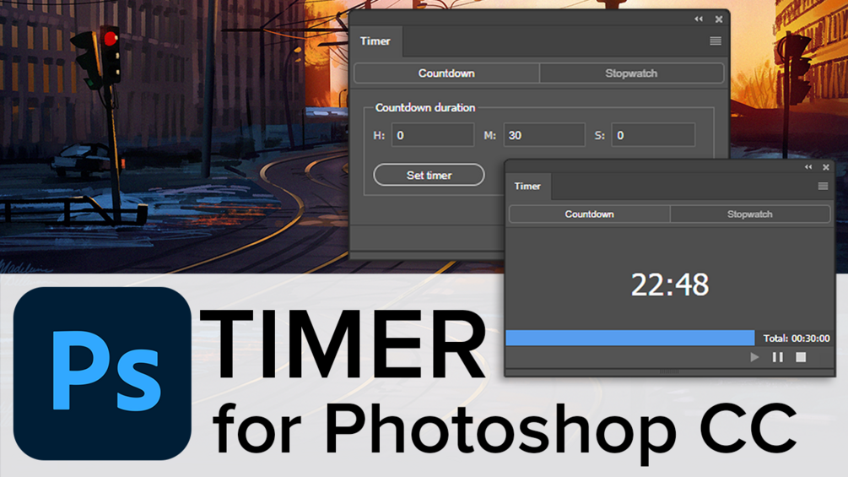This screenshot has width=848, height=477.
Task: Open the back Timer panel's flyout menu icon
Action: pos(715,41)
